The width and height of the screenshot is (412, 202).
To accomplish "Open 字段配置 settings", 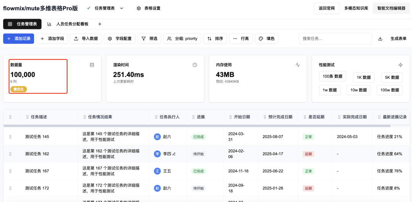I will click(x=119, y=38).
